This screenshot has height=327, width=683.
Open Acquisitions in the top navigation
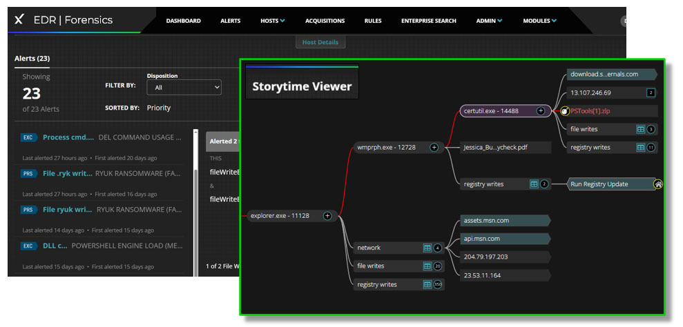(325, 21)
